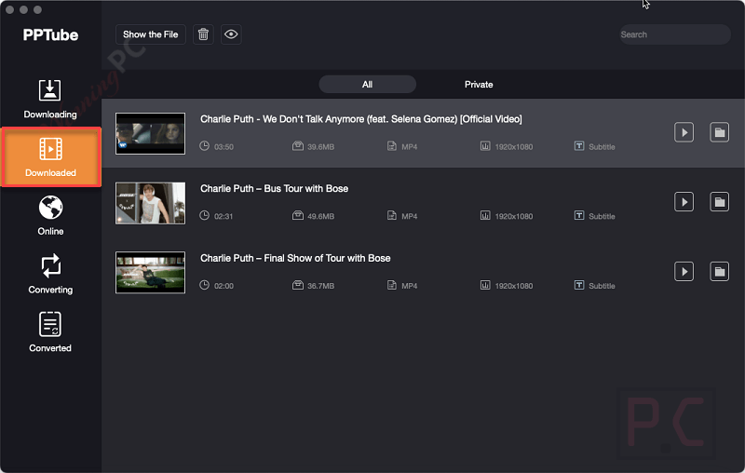Click the Show the File button
Screen dimensions: 745x473
150,34
